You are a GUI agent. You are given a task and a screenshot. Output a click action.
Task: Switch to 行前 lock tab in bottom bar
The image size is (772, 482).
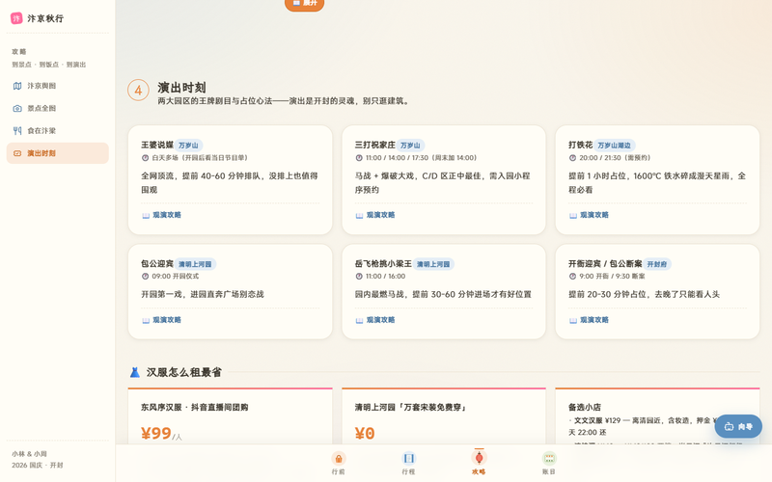coord(339,463)
